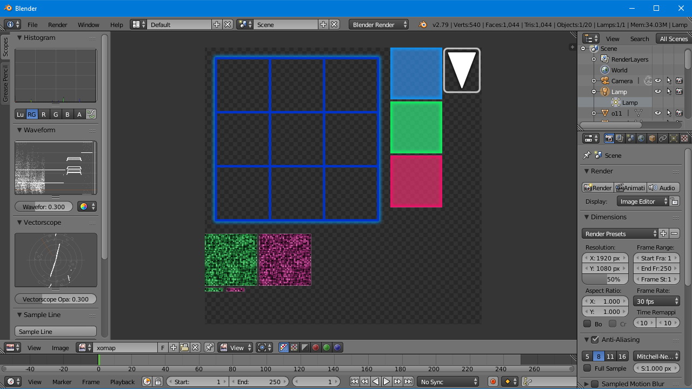The height and width of the screenshot is (389, 692).
Task: Click the Audio render button
Action: 663,187
